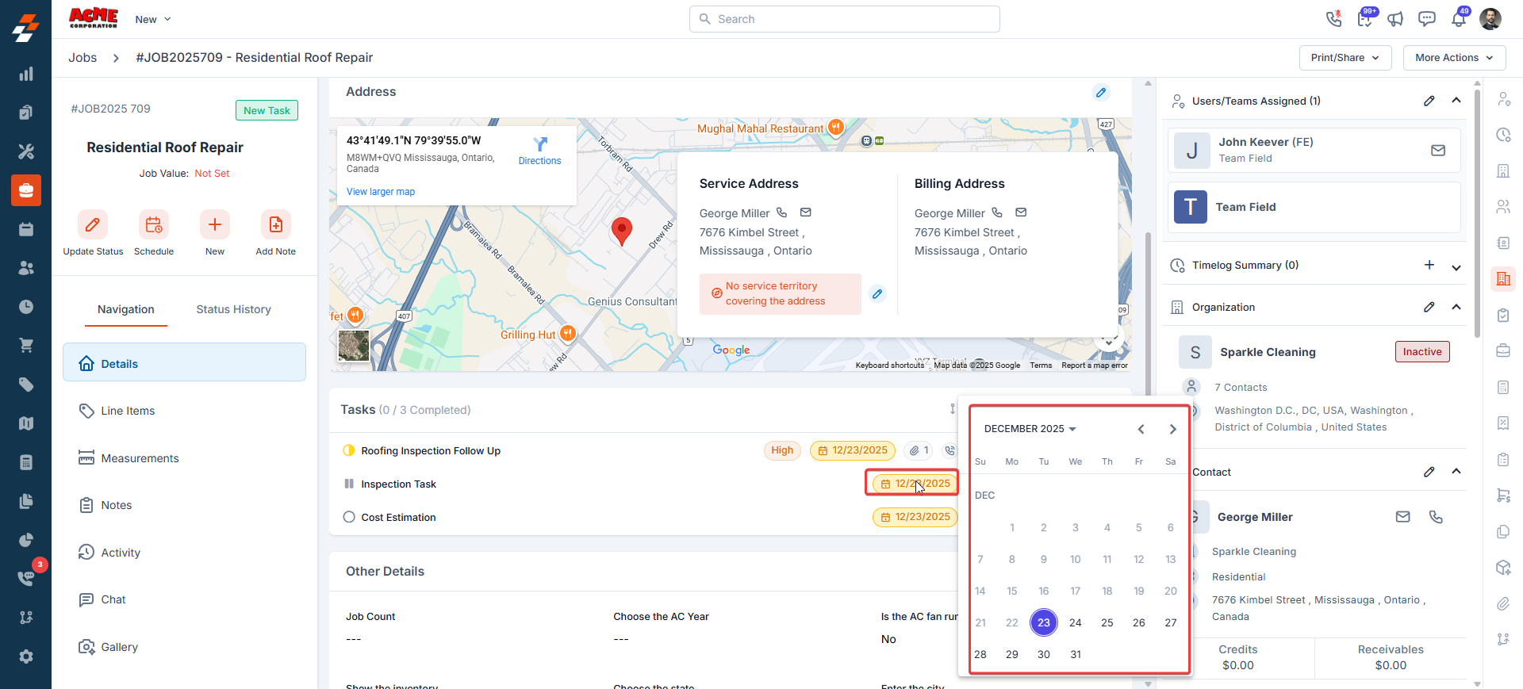The image size is (1523, 689).
Task: Open the chat messages icon in header
Action: tap(1426, 18)
